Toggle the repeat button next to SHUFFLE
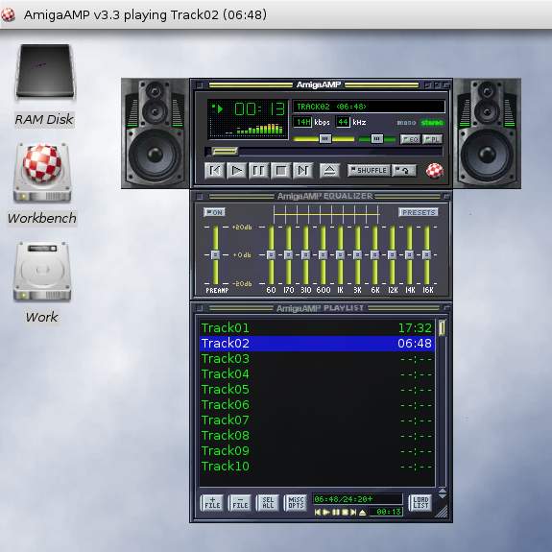The image size is (552, 552). 404,171
